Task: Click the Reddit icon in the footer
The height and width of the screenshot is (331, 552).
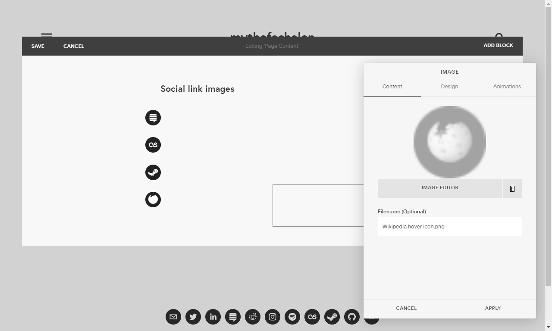Action: (253, 317)
